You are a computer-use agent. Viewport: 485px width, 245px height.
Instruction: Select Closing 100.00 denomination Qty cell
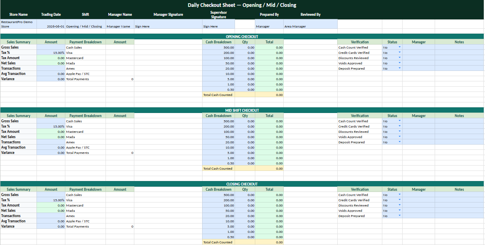pyautogui.click(x=245, y=205)
